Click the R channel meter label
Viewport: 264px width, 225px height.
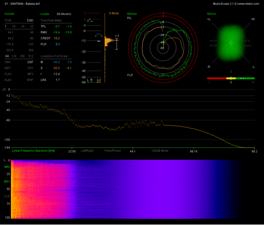click(x=92, y=80)
